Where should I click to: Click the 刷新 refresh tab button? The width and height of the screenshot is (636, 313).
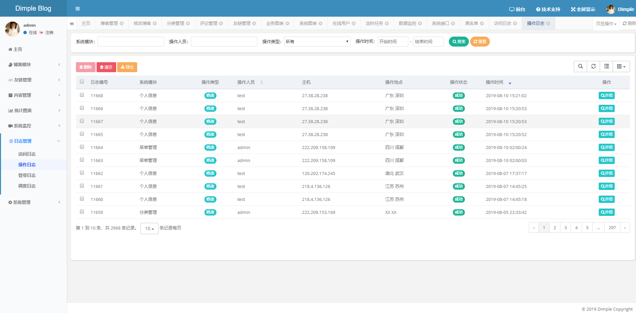point(629,23)
